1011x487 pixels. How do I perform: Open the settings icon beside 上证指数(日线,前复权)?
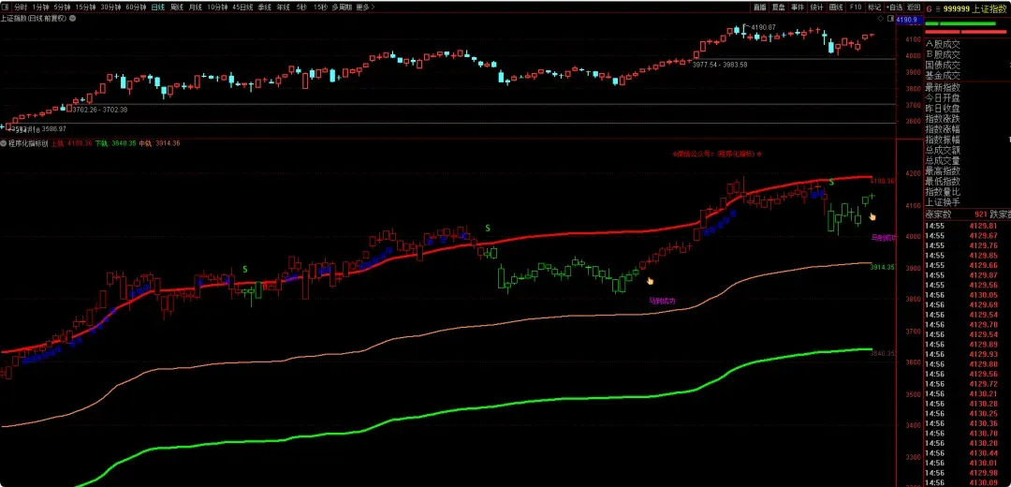(x=72, y=18)
